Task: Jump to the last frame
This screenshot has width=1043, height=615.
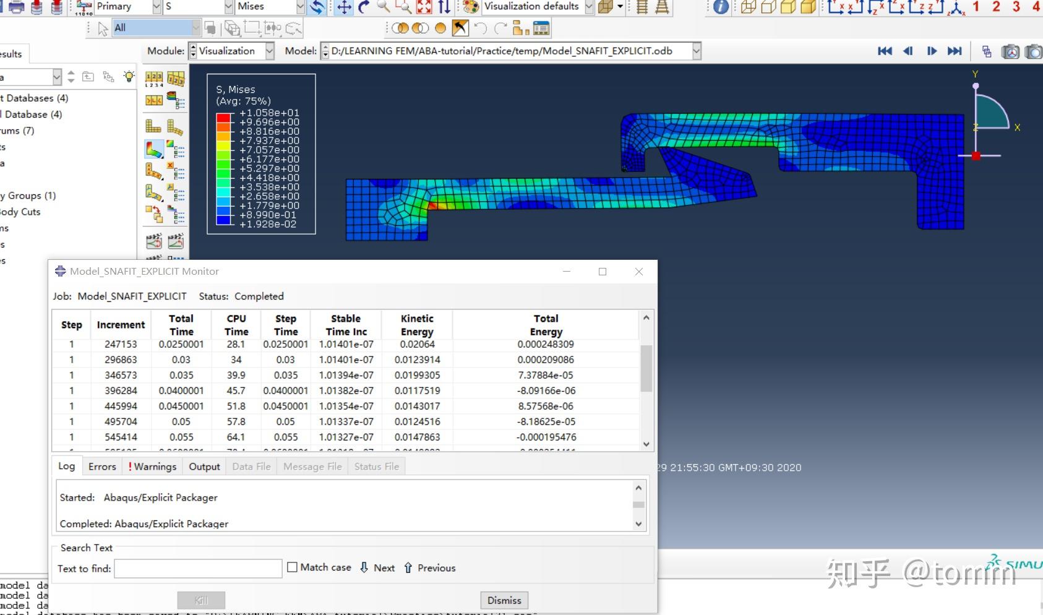Action: pyautogui.click(x=955, y=51)
